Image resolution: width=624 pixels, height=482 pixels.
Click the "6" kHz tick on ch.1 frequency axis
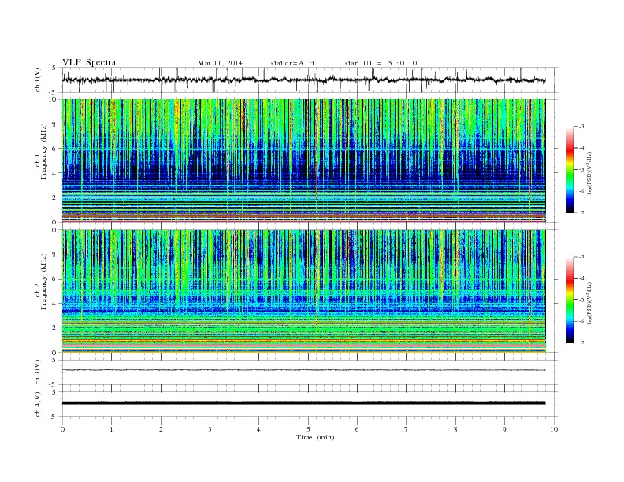pyautogui.click(x=55, y=149)
